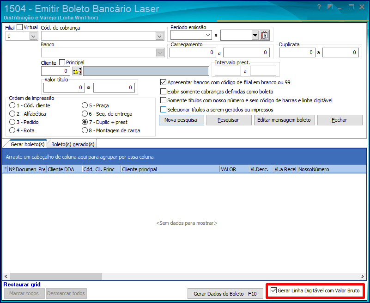Click Nova pesquisa button
Screen dimensions: 370x303
(x=181, y=120)
